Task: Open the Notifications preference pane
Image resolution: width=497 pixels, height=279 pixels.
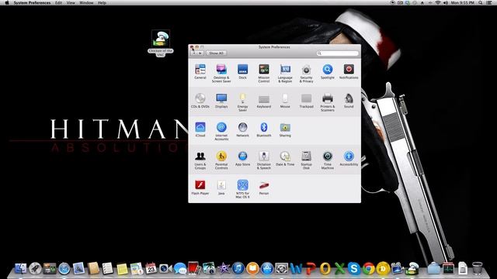Action: click(349, 71)
